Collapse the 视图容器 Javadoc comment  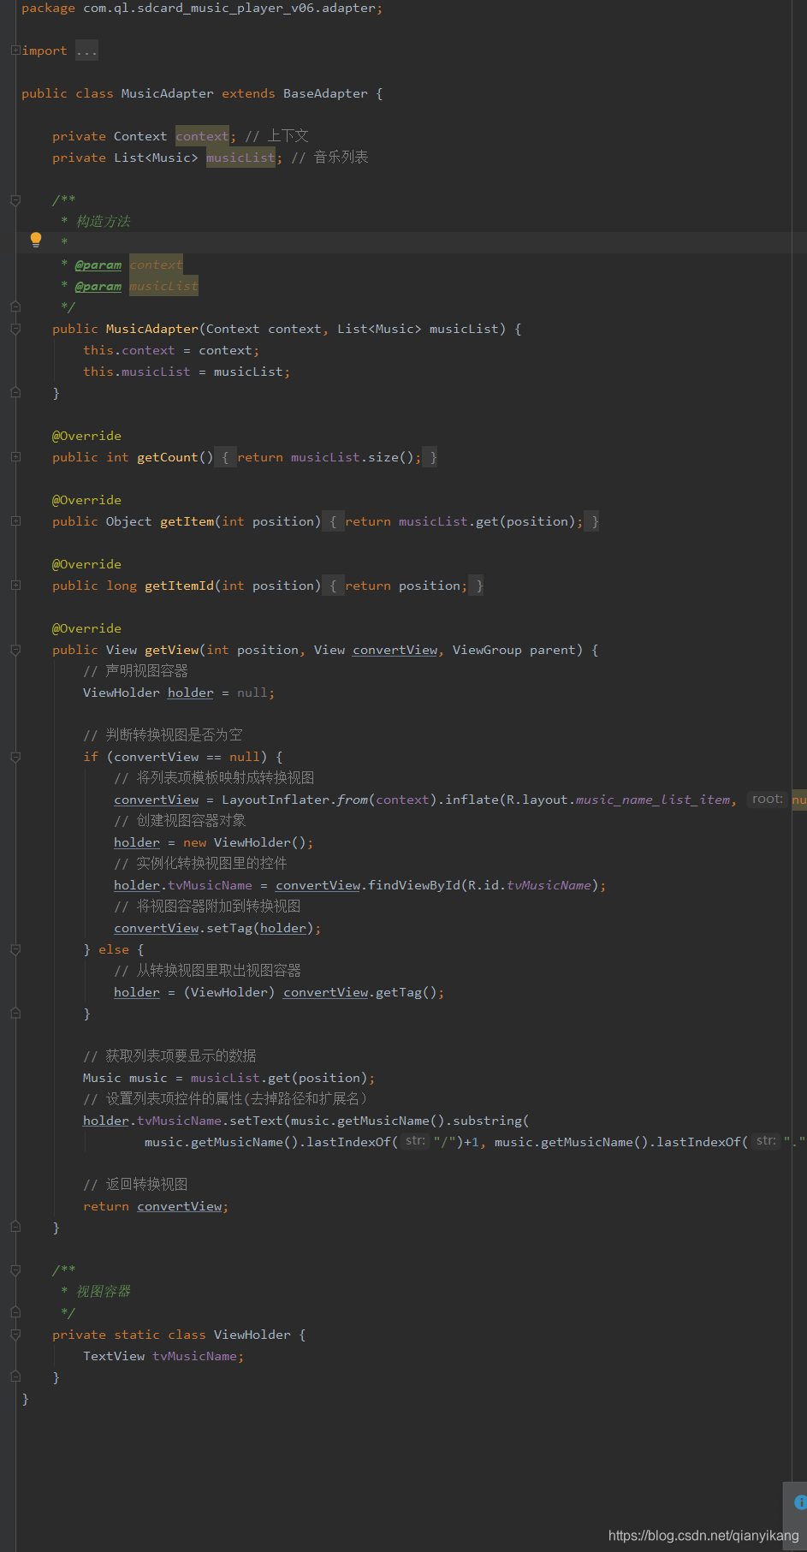(15, 1270)
